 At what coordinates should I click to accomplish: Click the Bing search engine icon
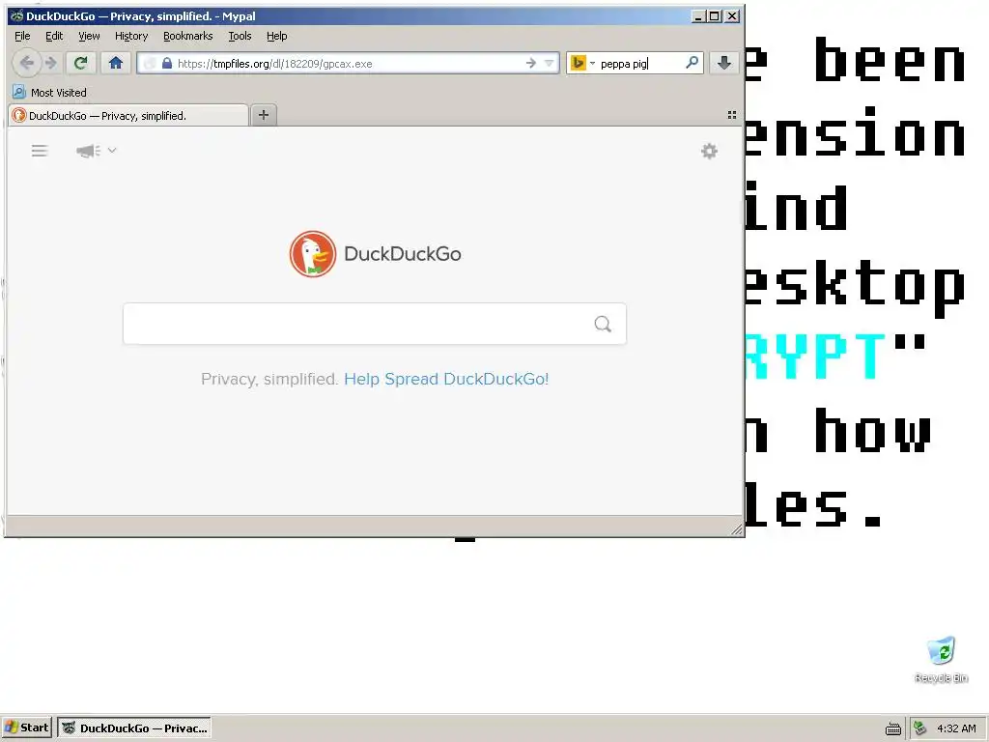(x=578, y=63)
